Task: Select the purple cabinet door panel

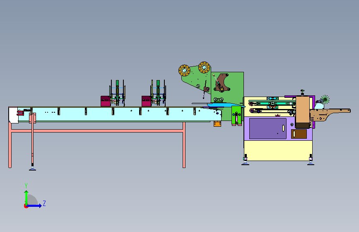Action: point(267,128)
